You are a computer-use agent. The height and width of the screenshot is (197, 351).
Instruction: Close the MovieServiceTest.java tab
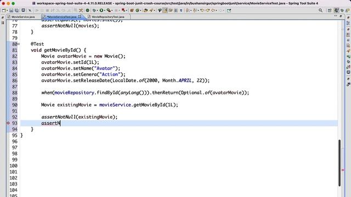[80, 17]
